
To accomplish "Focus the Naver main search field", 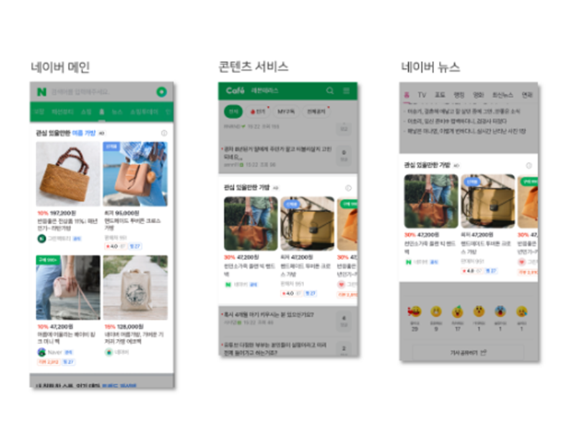I will click(99, 92).
